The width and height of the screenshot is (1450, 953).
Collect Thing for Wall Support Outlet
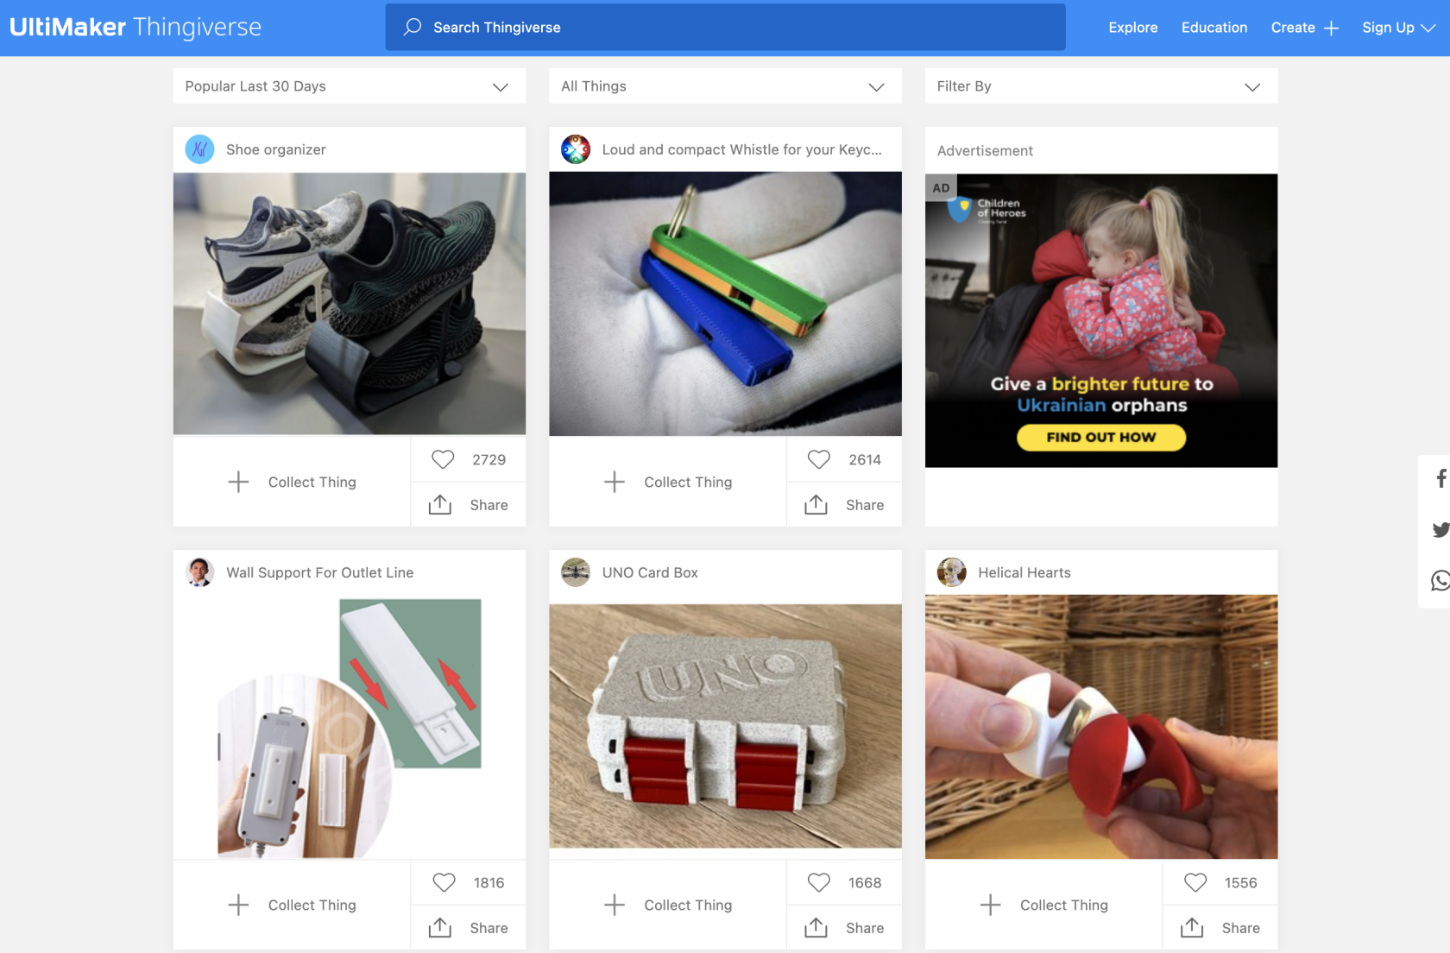click(x=292, y=905)
